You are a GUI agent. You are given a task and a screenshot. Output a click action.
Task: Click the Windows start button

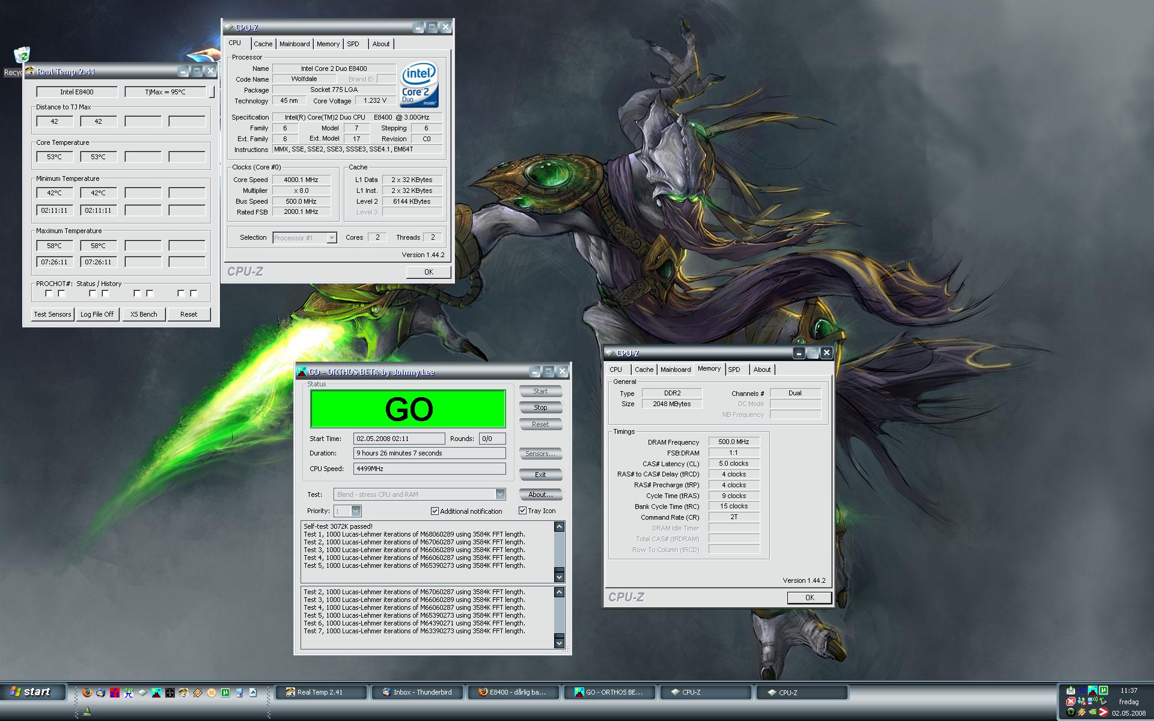point(31,692)
